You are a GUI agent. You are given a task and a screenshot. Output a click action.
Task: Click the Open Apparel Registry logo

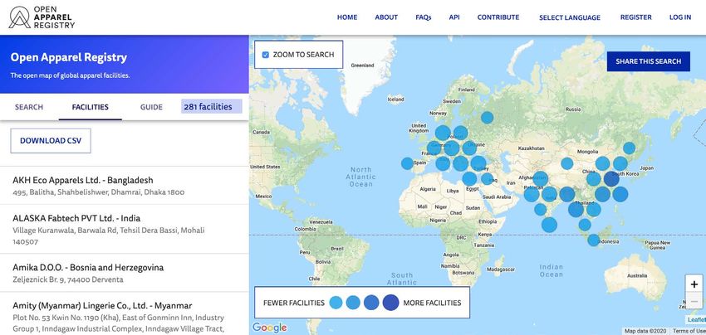(x=42, y=17)
